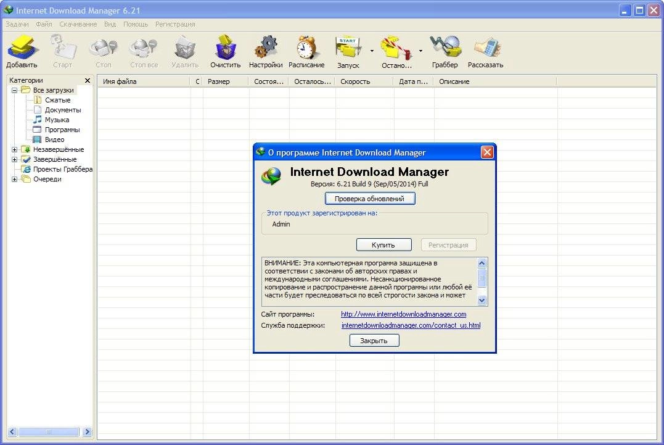Click the categories panel scroll right arrow
Viewport: 664px width, 445px height.
[x=87, y=431]
